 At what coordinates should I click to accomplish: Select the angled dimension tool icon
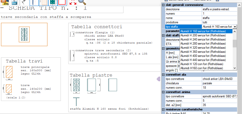pyautogui.click(x=24, y=3)
